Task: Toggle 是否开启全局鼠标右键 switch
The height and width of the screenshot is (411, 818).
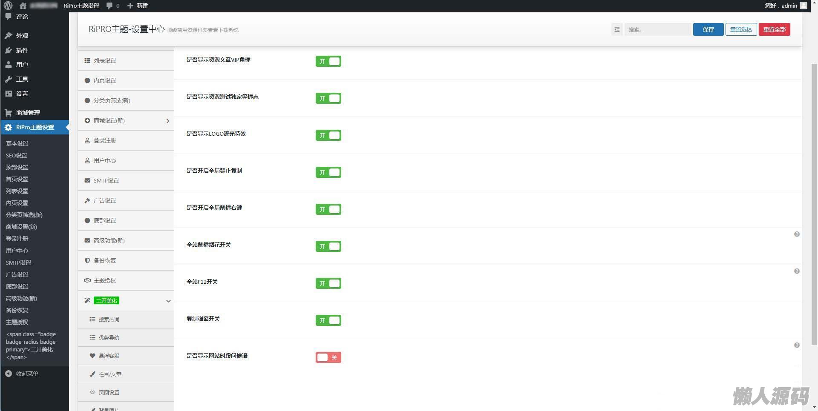Action: 328,209
